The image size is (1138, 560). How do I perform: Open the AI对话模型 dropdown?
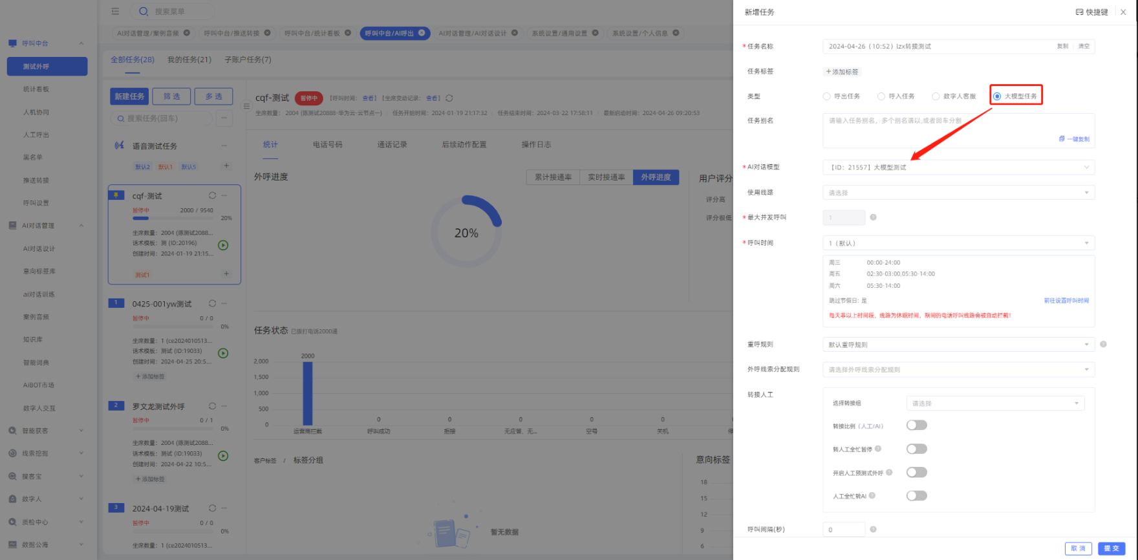click(x=958, y=167)
